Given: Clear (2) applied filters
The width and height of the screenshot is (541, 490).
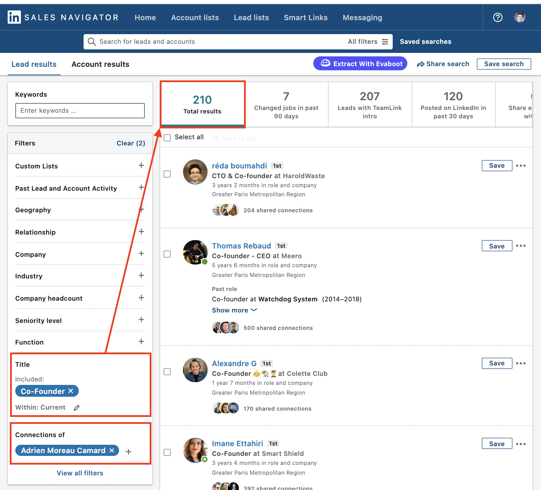Looking at the screenshot, I should point(131,143).
